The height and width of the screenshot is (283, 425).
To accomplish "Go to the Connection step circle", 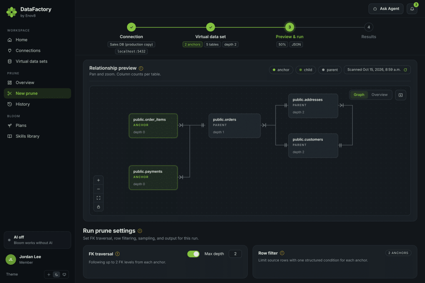I will [x=131, y=27].
